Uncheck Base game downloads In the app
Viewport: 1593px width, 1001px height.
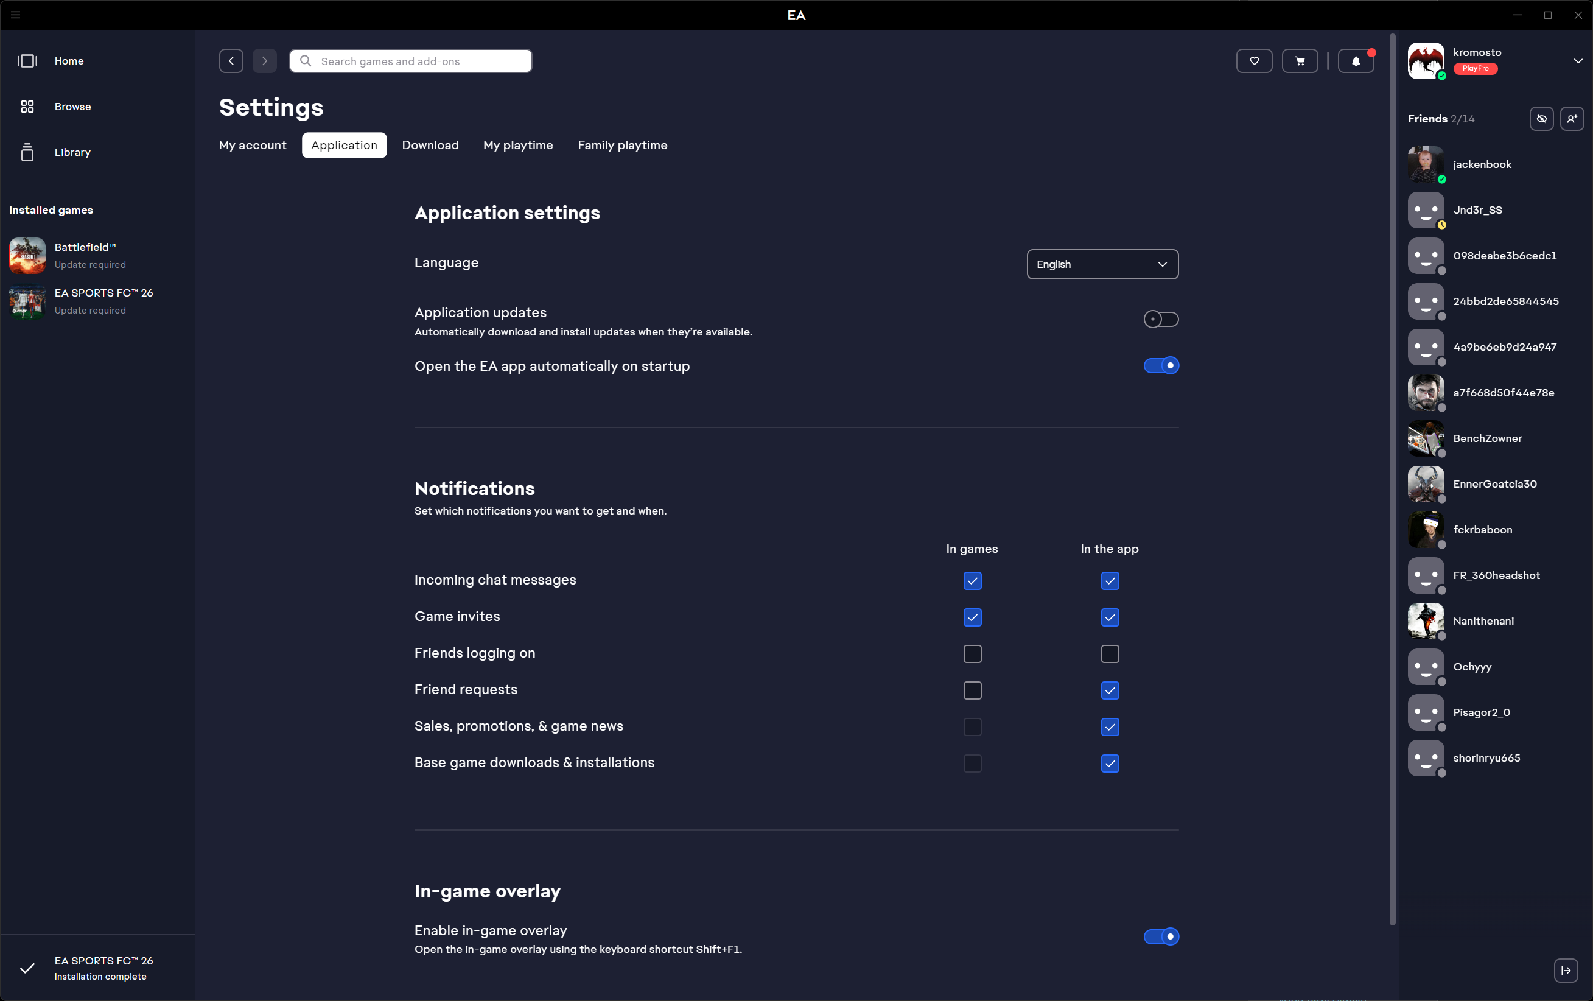[x=1110, y=764]
